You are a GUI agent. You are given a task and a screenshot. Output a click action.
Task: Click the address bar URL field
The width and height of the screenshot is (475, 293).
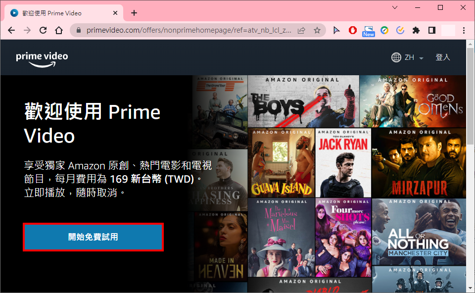189,30
